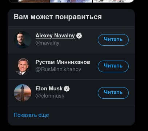Select the Elon Musk name link

pos(49,89)
